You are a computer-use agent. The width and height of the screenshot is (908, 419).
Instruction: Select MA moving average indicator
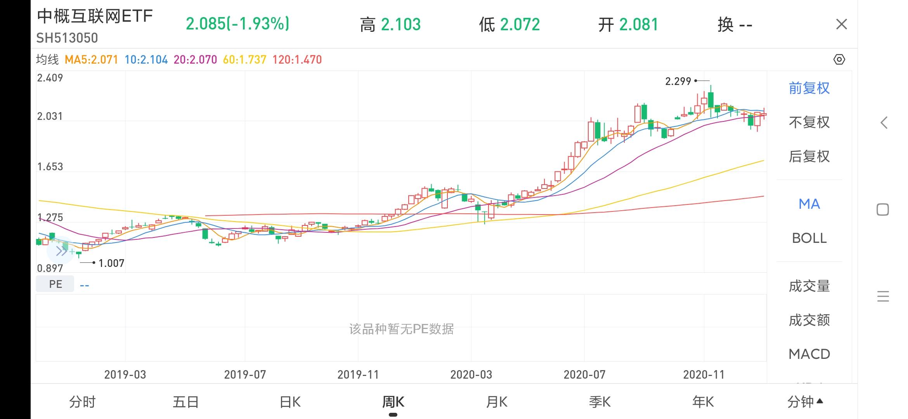coord(809,204)
